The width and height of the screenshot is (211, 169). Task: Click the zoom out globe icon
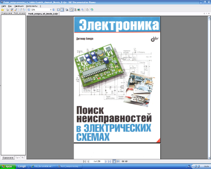pos(29,10)
